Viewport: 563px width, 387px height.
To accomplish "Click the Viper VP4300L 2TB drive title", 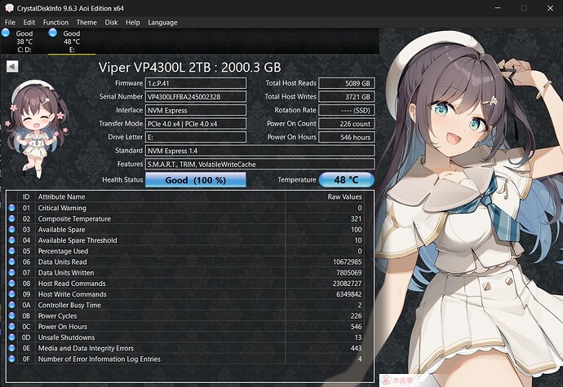I will tap(189, 67).
